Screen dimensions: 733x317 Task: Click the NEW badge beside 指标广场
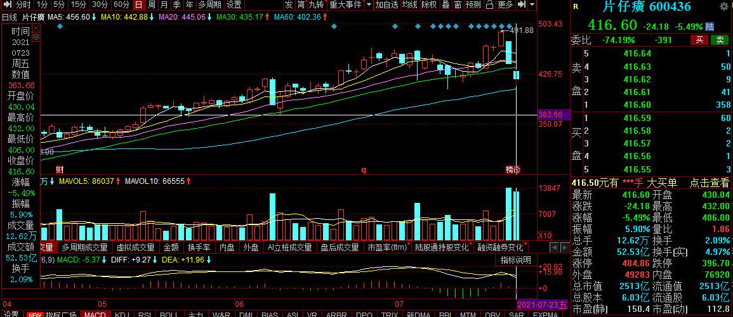pyautogui.click(x=35, y=314)
